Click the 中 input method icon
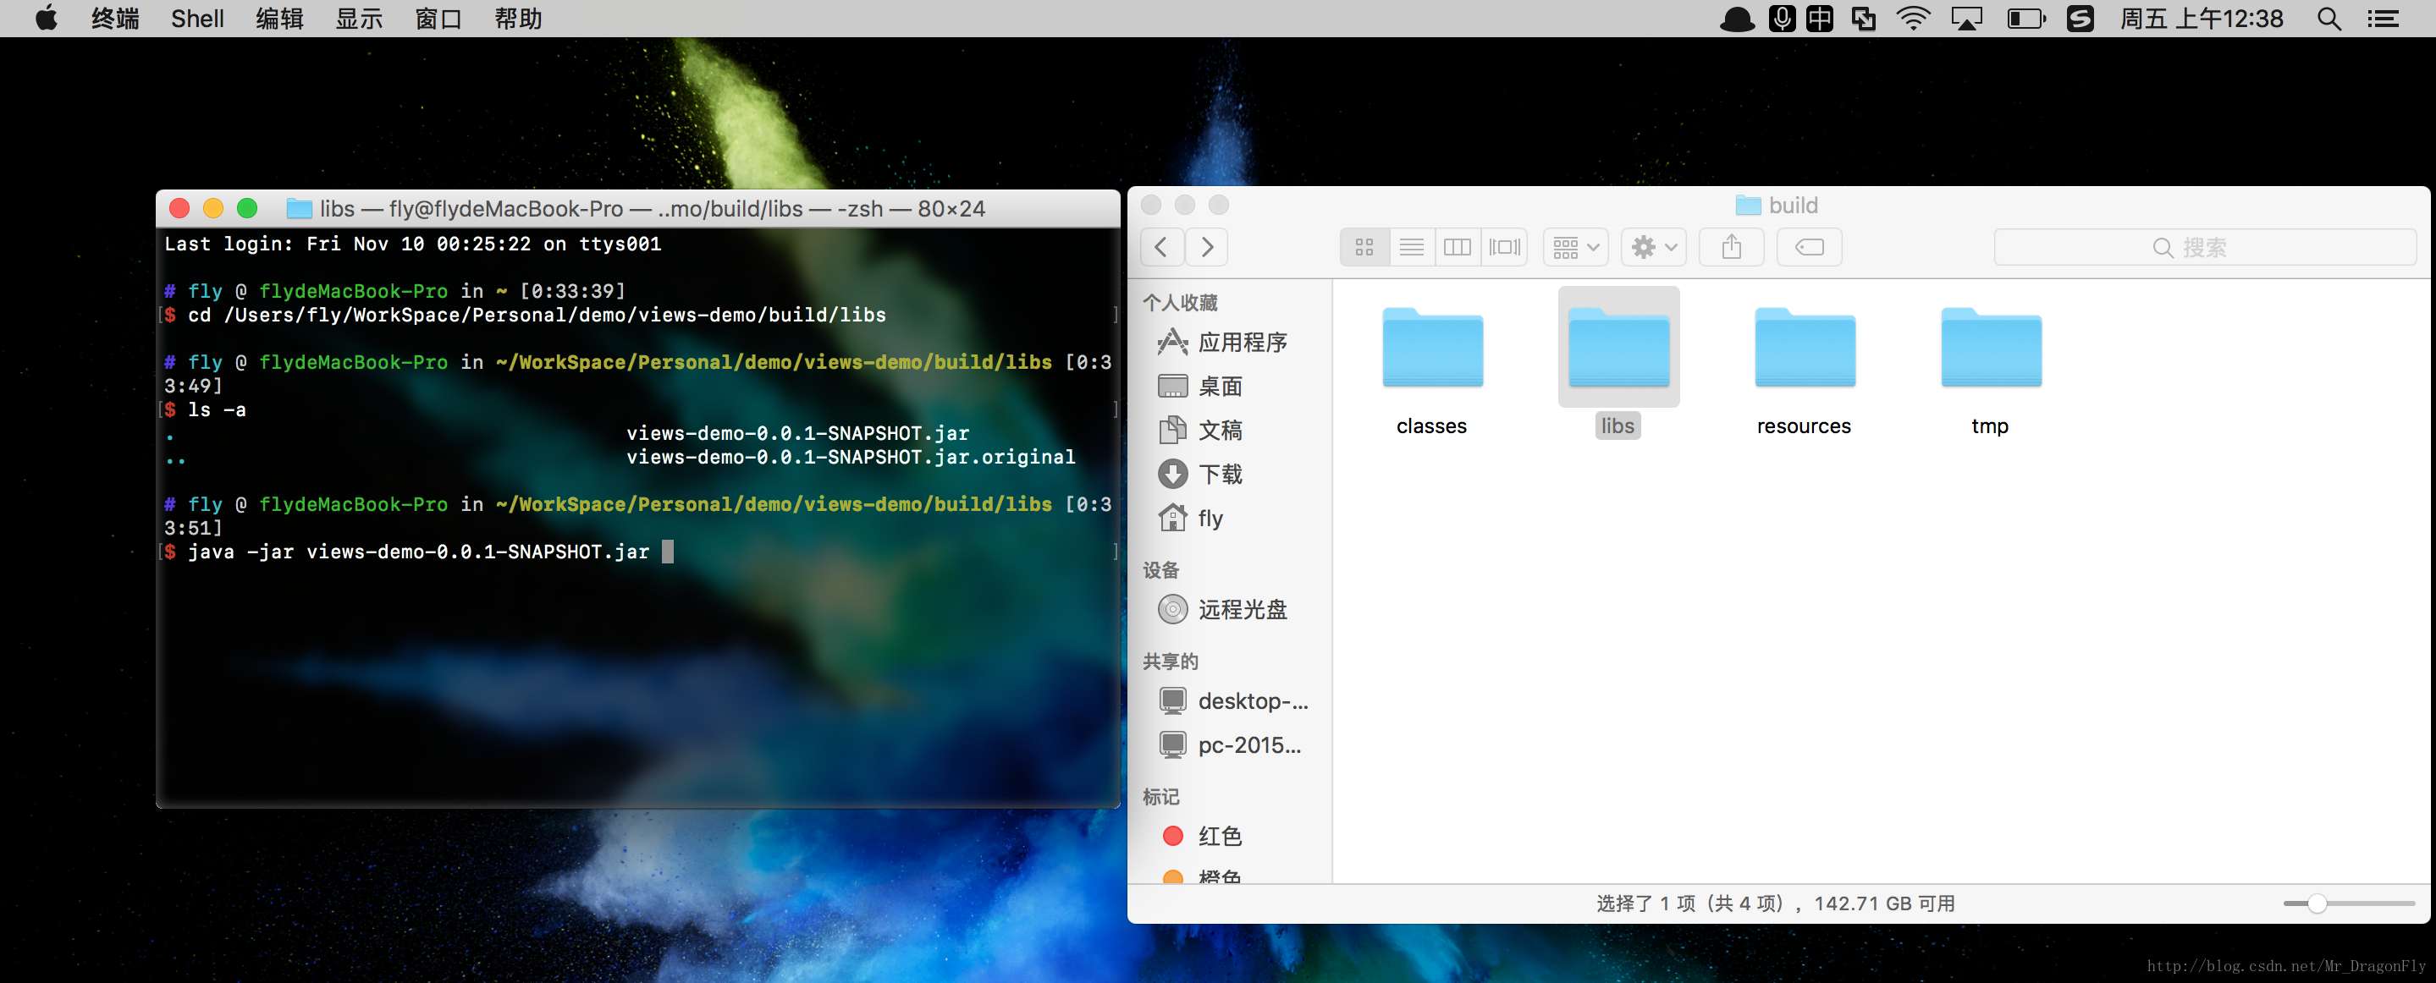 pos(1820,19)
